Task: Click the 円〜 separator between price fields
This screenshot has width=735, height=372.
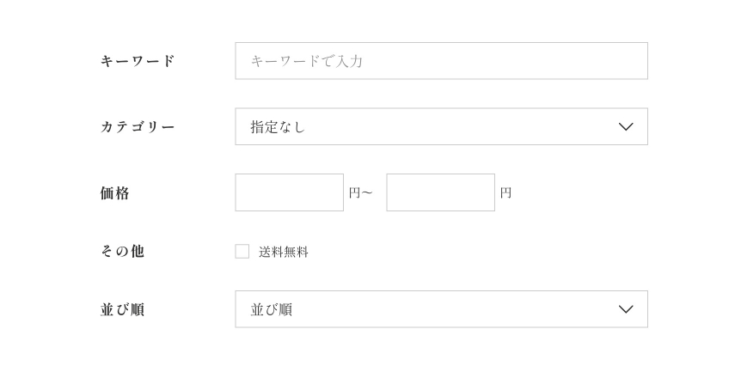Action: point(360,193)
